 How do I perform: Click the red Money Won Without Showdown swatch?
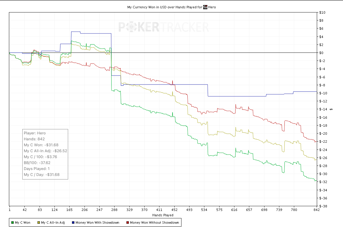(x=127, y=223)
